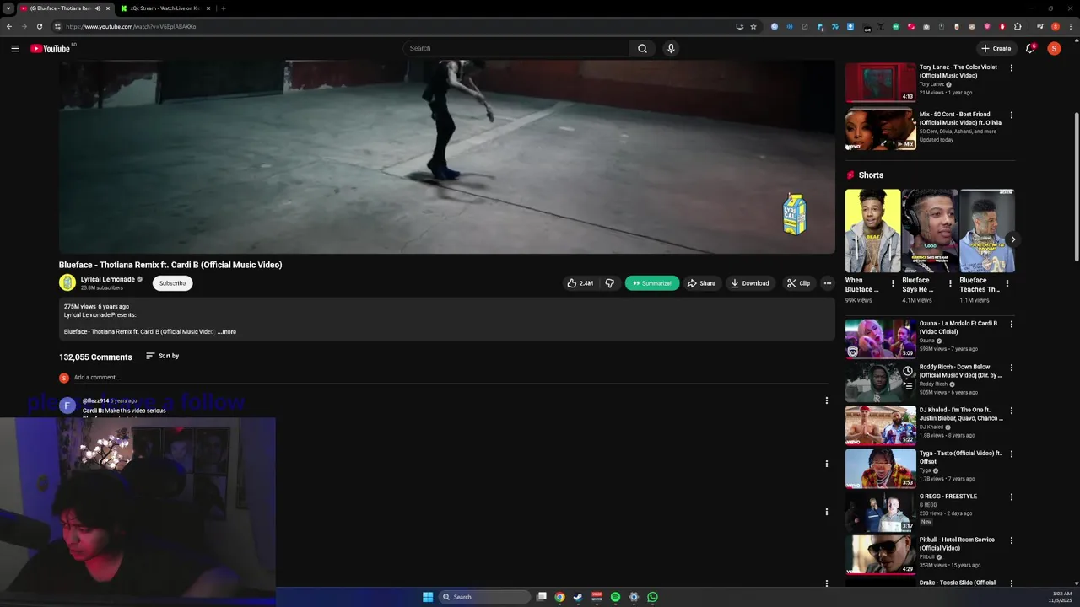Click the page vertical scrollbar
Screen dimensions: 1080x607
(x=1076, y=185)
